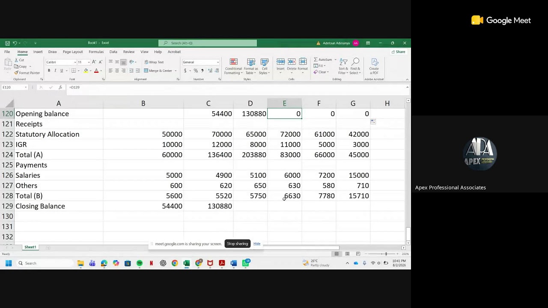Expand the Copy options arrow
This screenshot has height=308, width=548.
click(30, 67)
